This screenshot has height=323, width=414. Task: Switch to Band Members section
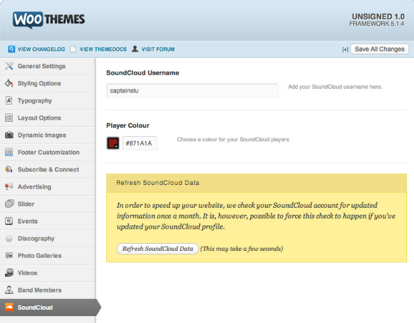tap(48, 290)
